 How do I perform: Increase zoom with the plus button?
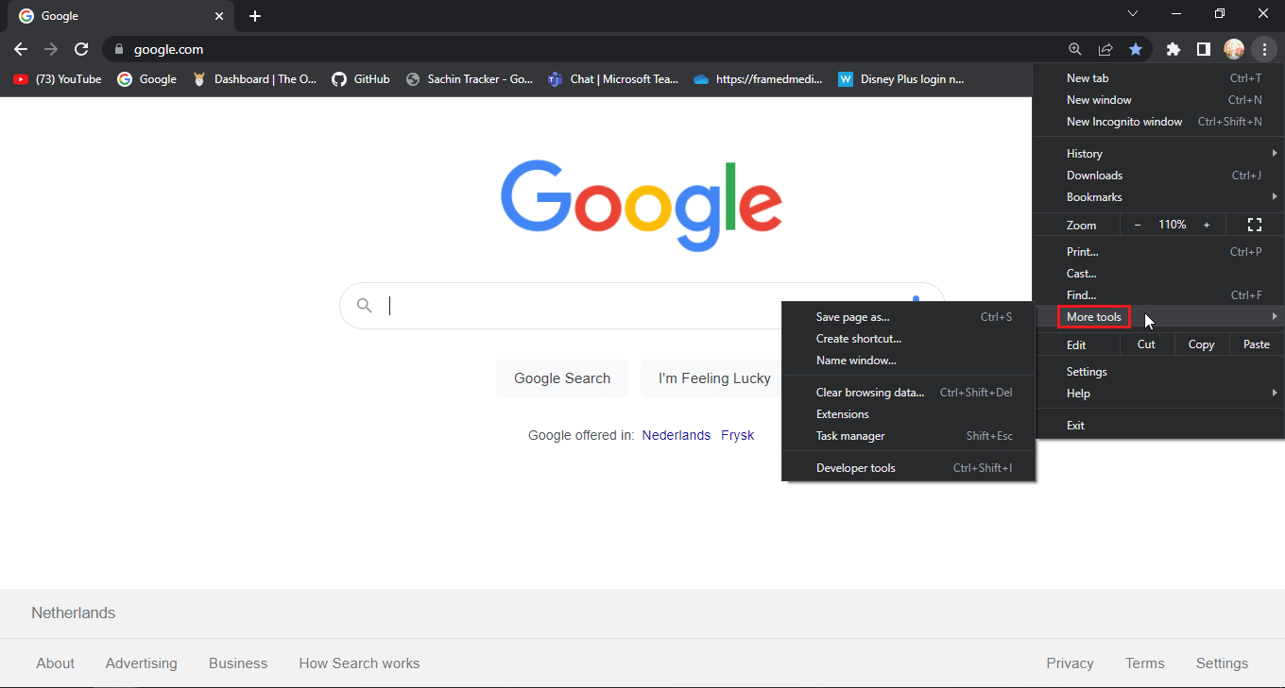(1207, 225)
